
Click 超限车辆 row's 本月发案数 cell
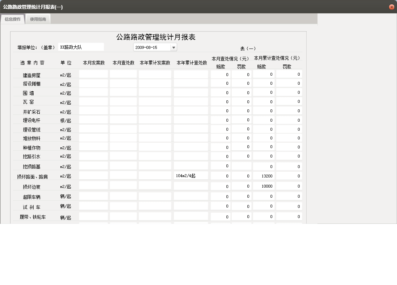[x=93, y=196]
